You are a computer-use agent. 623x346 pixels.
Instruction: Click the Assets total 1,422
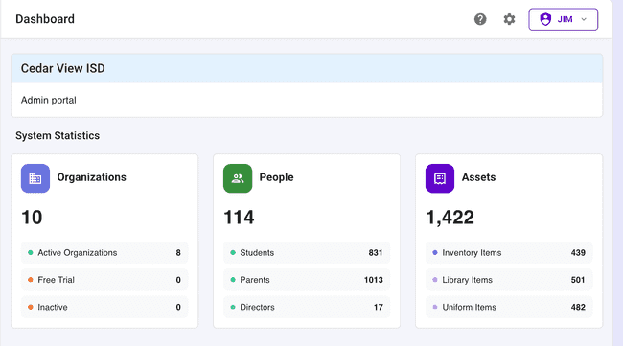coord(450,218)
